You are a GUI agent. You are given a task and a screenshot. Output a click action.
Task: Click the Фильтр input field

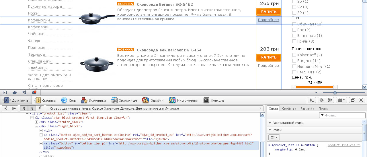[x=343, y=115]
